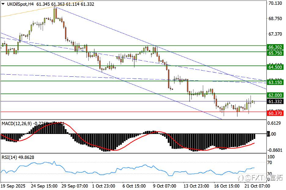
Task: Select the 70.130 price scale value
Action: [x=275, y=3]
